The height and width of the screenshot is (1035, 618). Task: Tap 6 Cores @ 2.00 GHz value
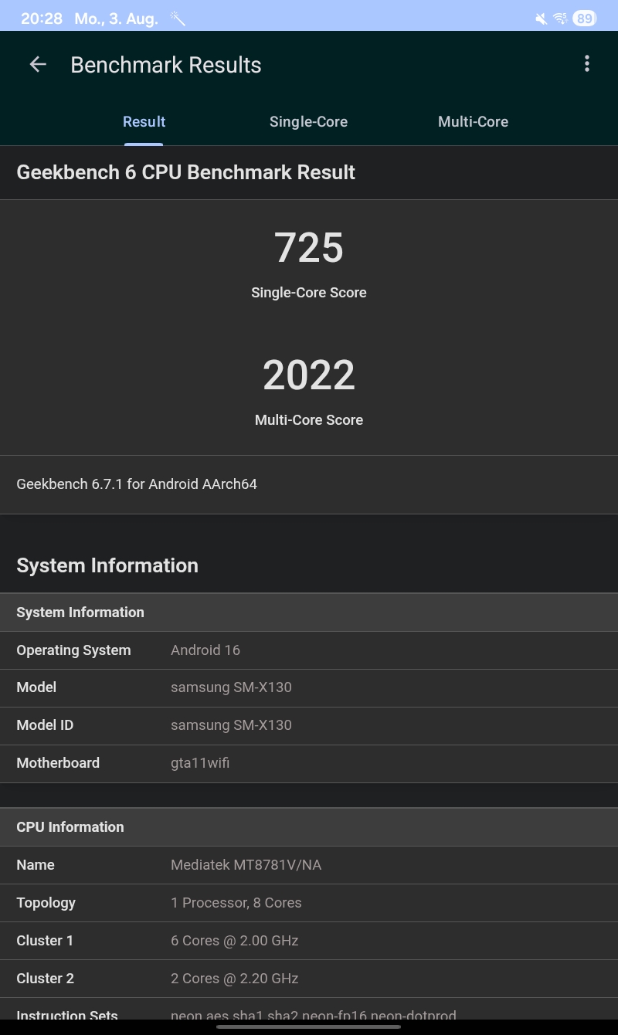pyautogui.click(x=235, y=941)
